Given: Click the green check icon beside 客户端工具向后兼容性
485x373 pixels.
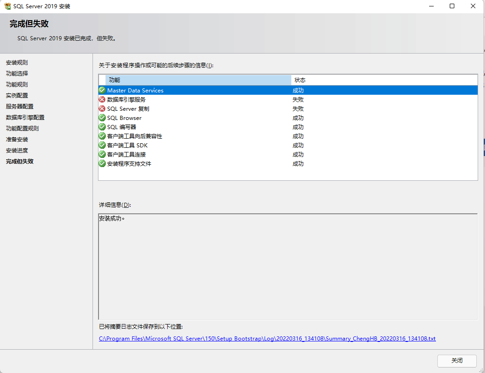Looking at the screenshot, I should click(102, 136).
